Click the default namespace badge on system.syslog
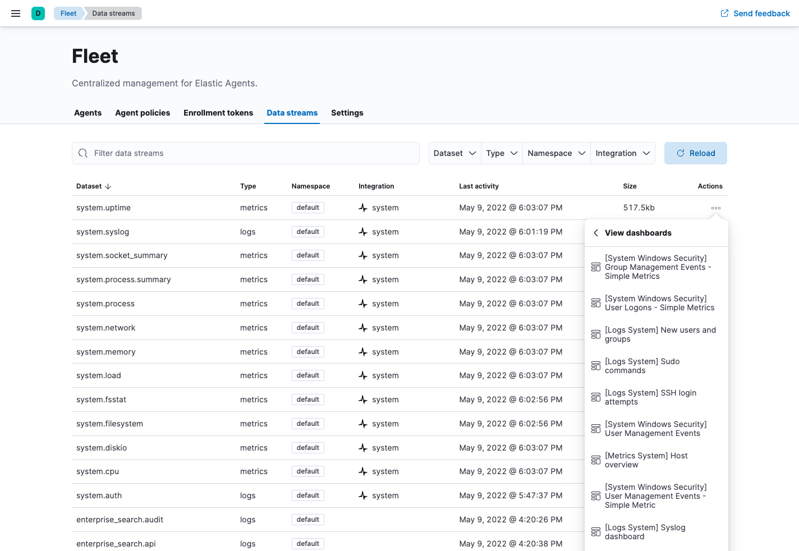799x551 pixels. [x=307, y=231]
